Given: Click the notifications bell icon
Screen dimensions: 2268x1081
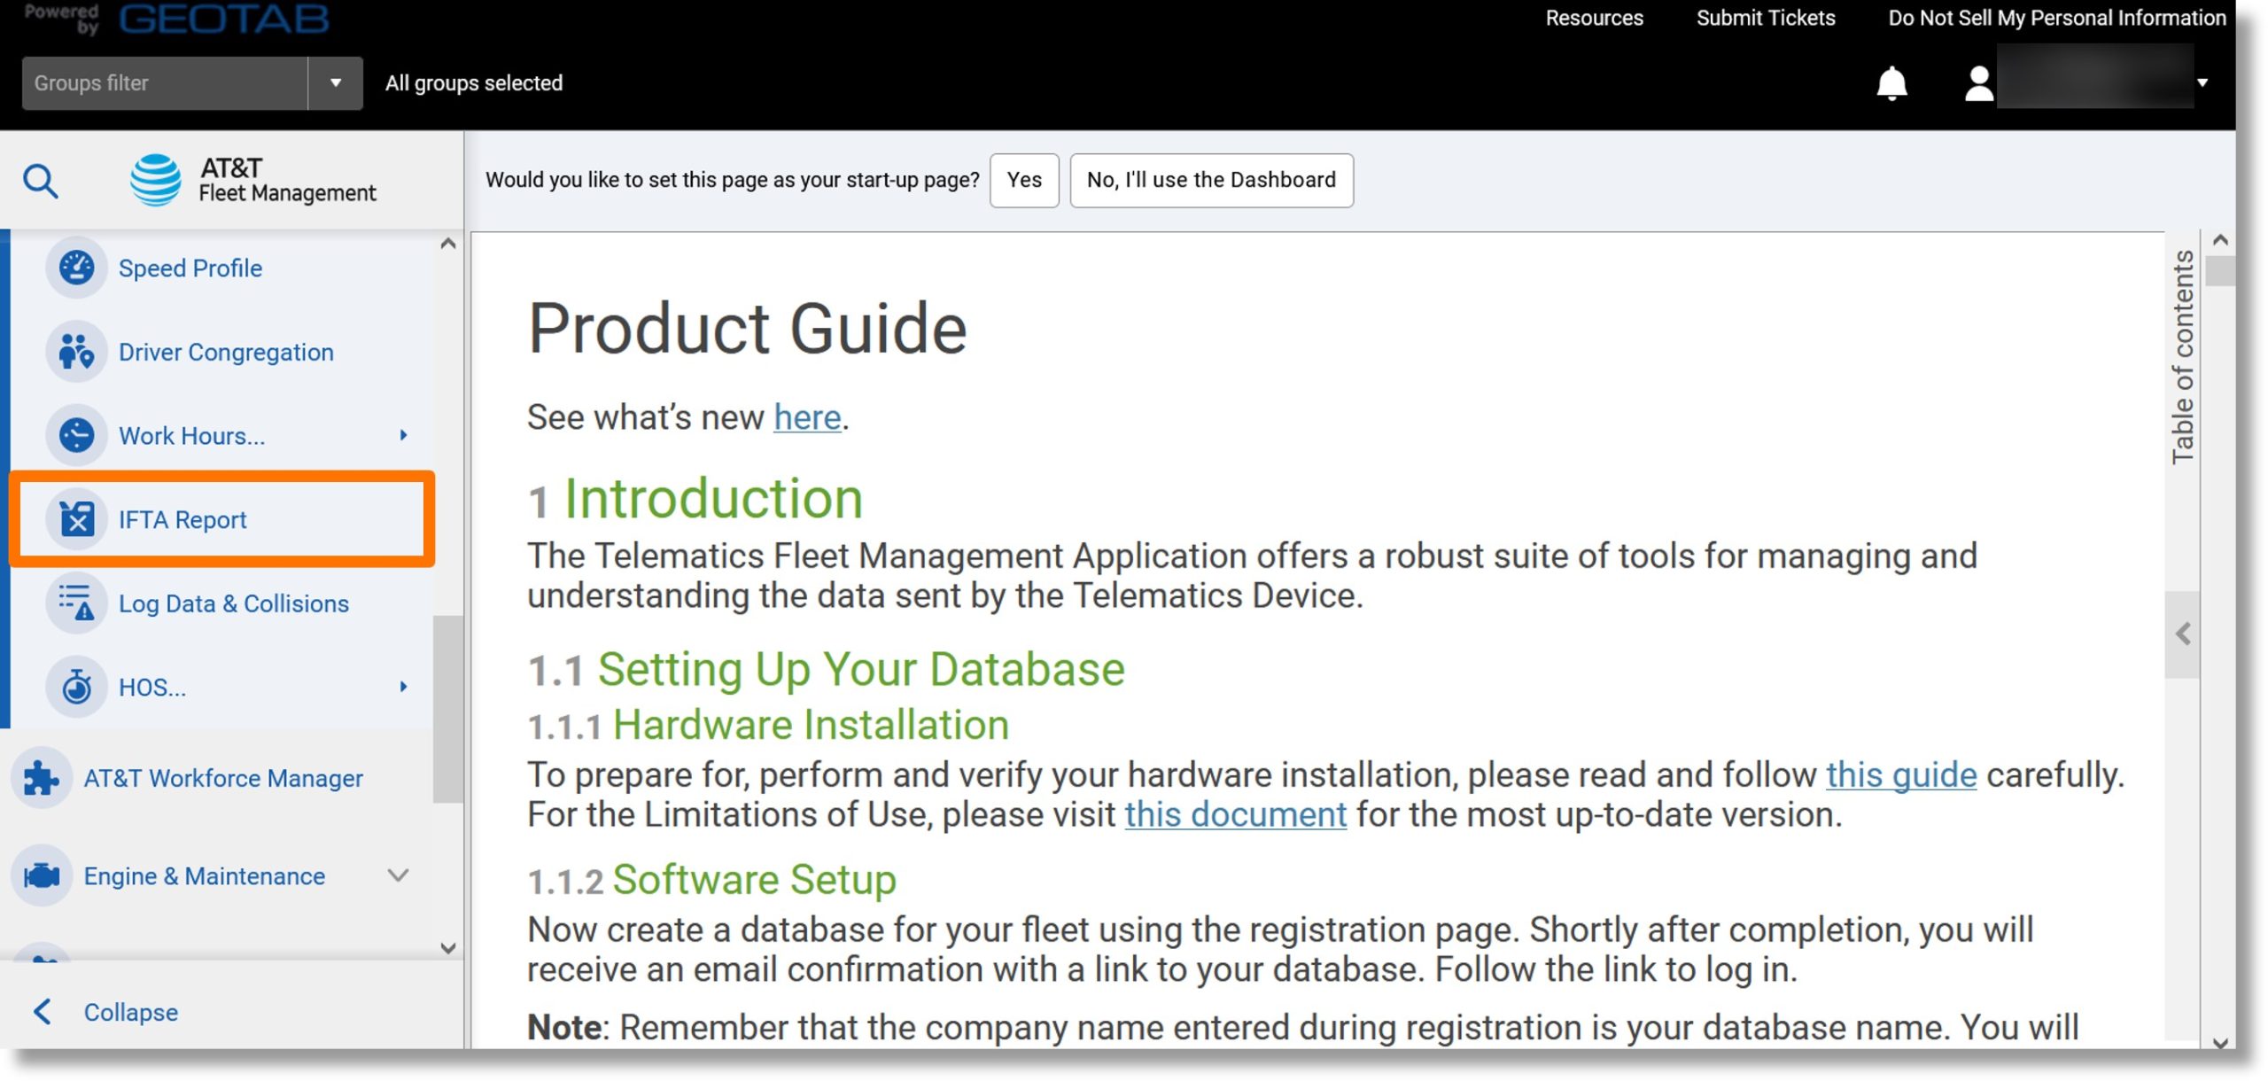Looking at the screenshot, I should [1892, 82].
